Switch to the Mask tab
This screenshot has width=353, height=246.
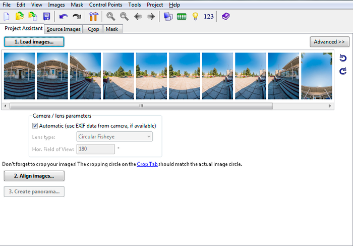pyautogui.click(x=113, y=29)
